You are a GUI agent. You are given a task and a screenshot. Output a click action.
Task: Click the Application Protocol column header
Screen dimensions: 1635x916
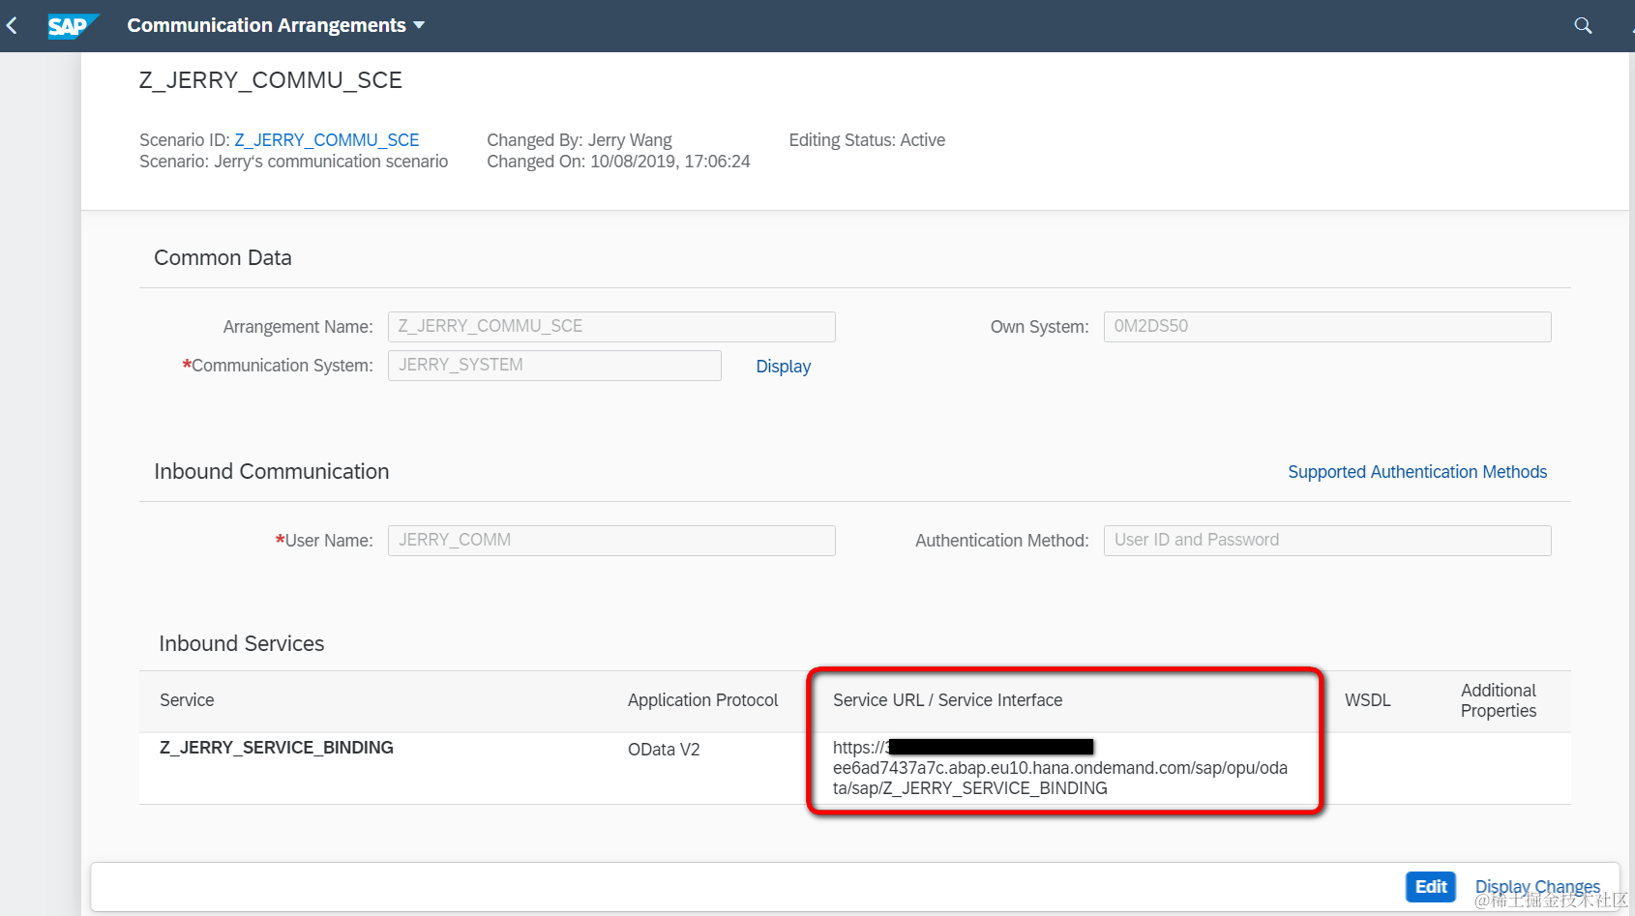[702, 700]
